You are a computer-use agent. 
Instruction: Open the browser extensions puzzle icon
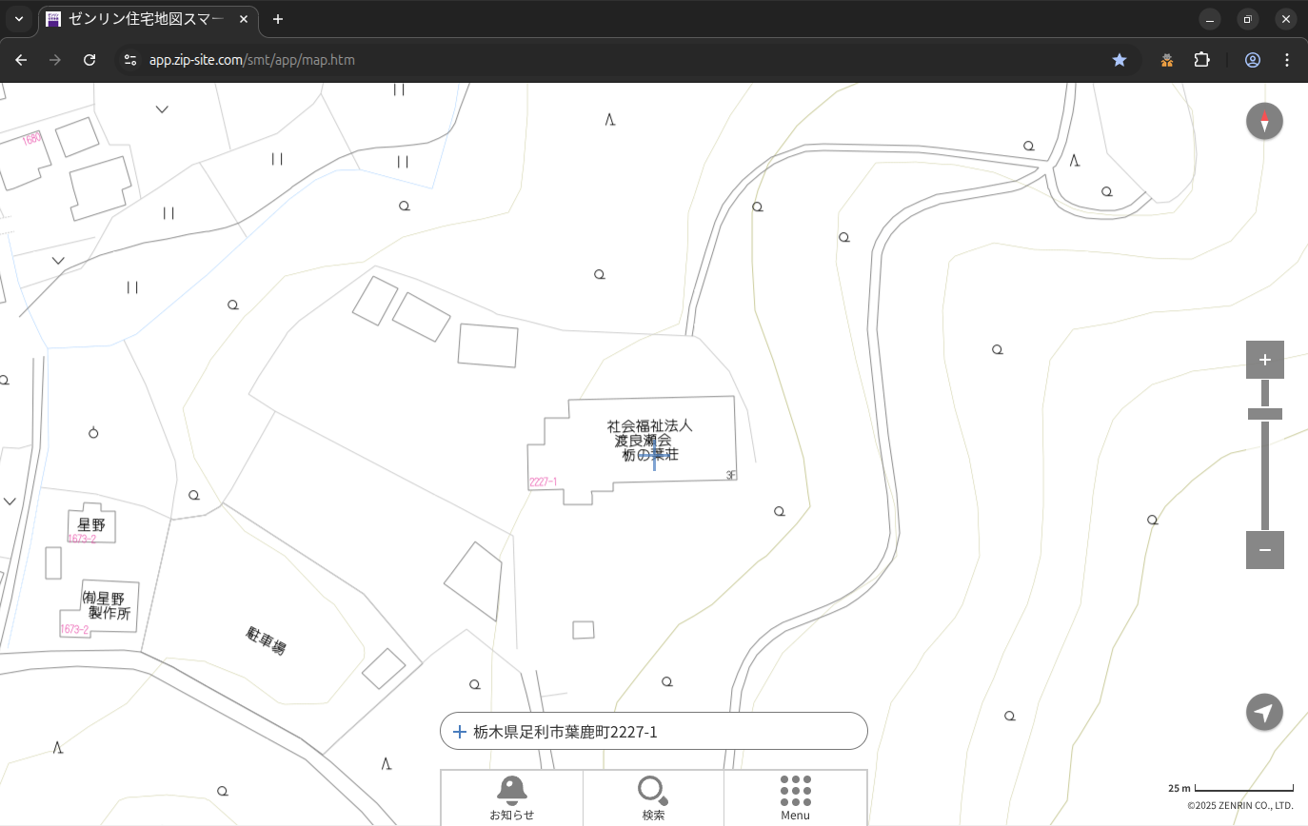(1201, 60)
